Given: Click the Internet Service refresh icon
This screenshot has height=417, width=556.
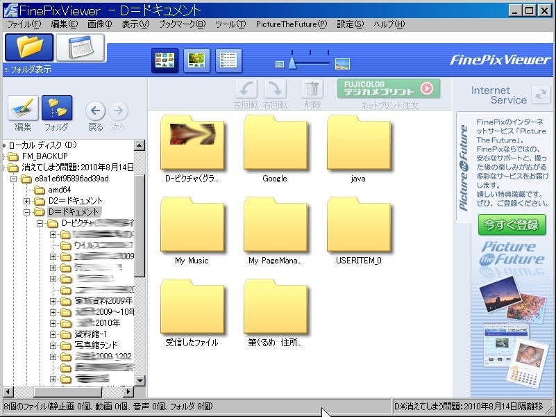Looking at the screenshot, I should click(540, 95).
